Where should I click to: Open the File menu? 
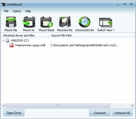[6, 11]
